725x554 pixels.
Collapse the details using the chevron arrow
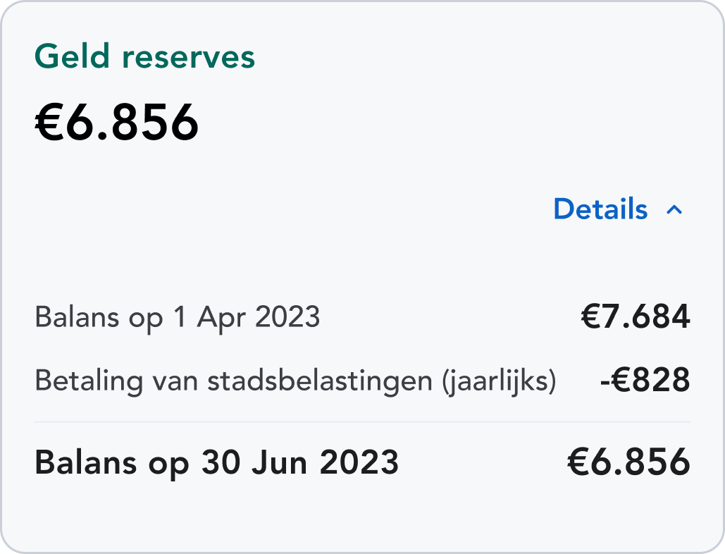674,209
